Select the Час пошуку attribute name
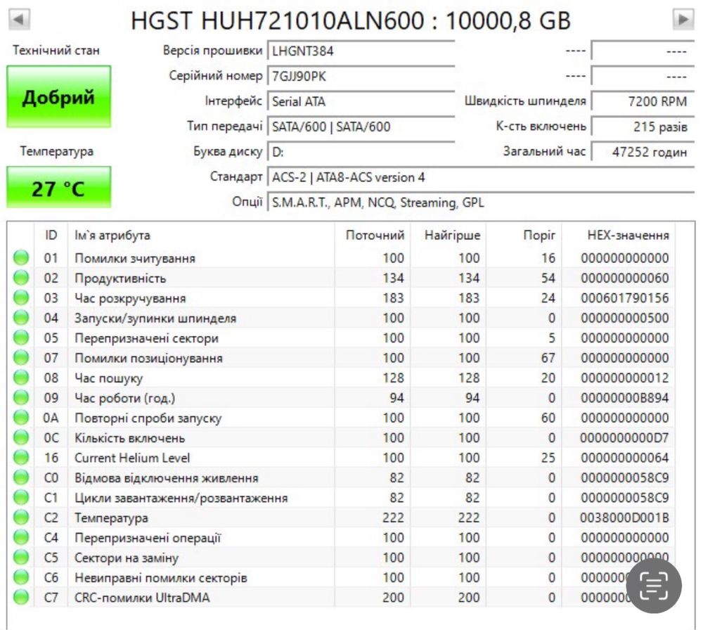This screenshot has width=703, height=630. tap(108, 378)
